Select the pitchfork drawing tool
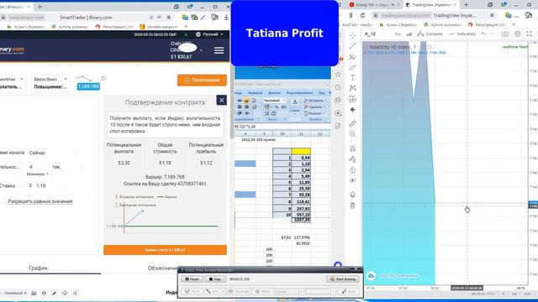 point(352,56)
